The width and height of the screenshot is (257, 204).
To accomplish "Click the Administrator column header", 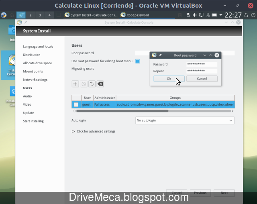I will [104, 98].
